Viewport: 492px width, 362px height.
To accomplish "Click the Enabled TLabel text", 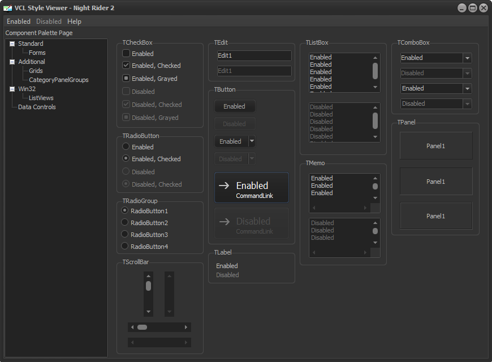I will pos(227,266).
